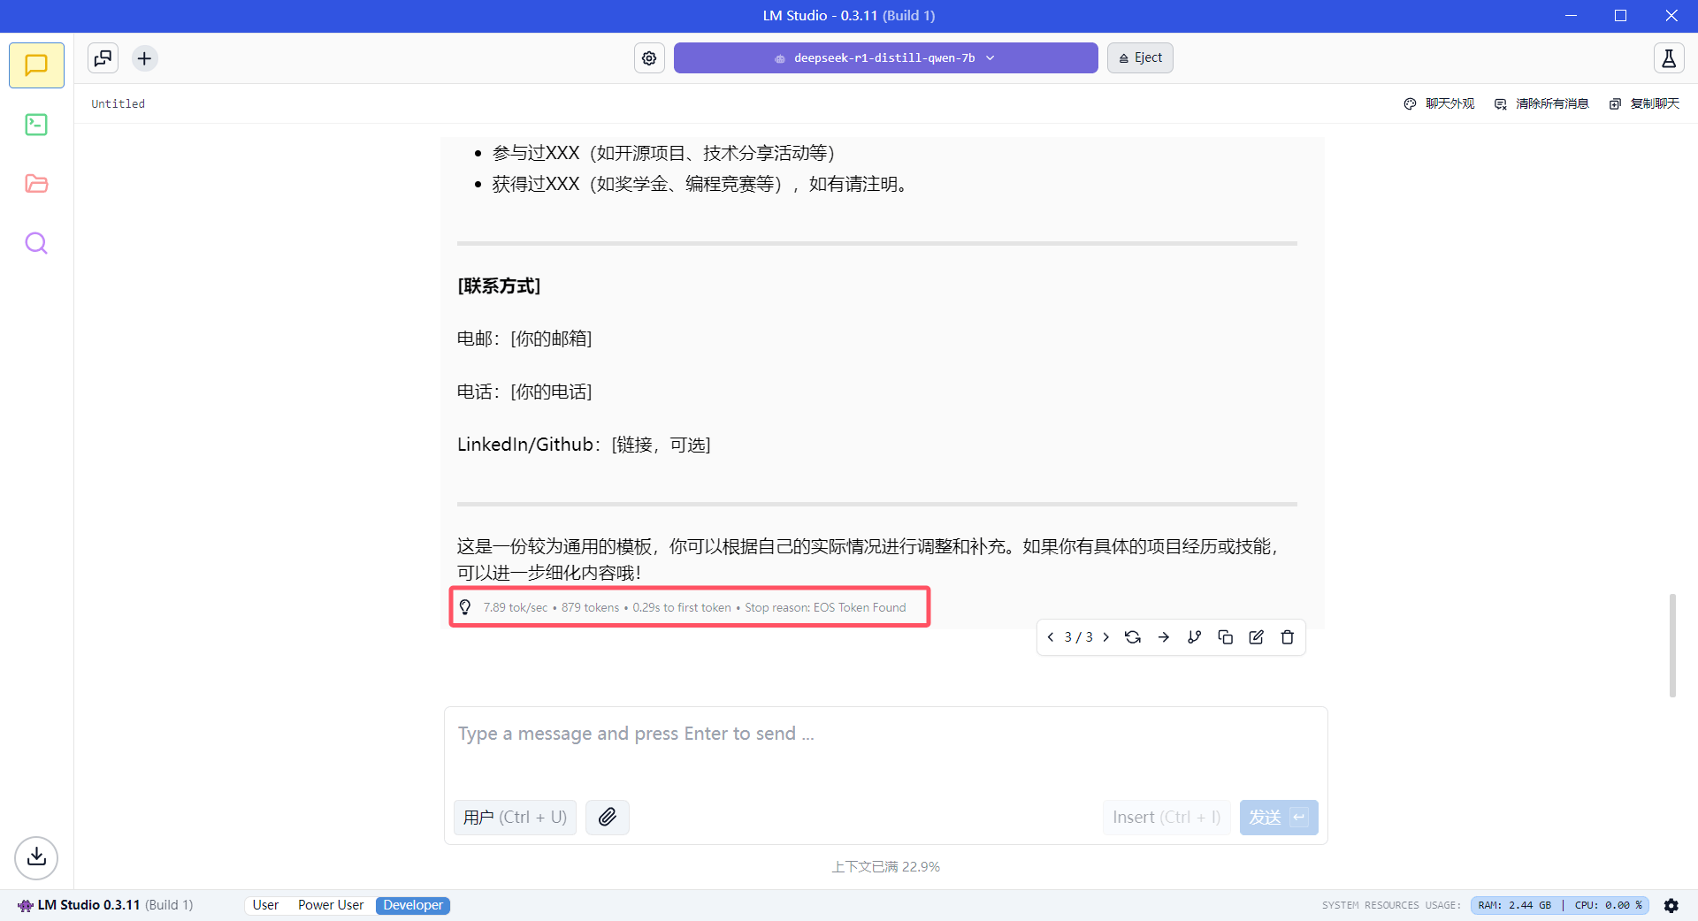Open the Chat tab in sidebar
The image size is (1698, 921).
click(x=36, y=65)
